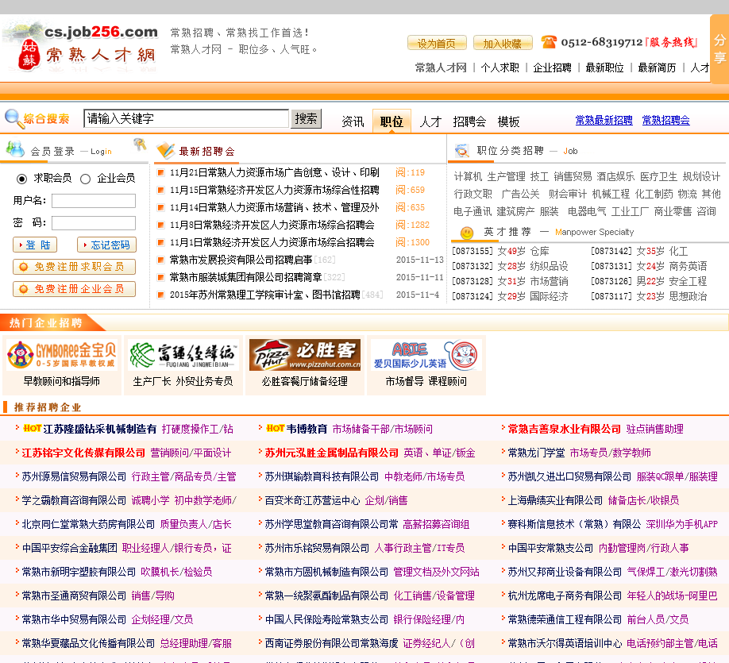Open 江苏铭宇文化传媒有限公司 company link

tap(83, 453)
